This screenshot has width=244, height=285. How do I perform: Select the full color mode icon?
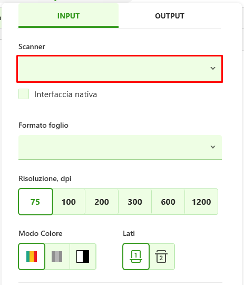point(32,256)
